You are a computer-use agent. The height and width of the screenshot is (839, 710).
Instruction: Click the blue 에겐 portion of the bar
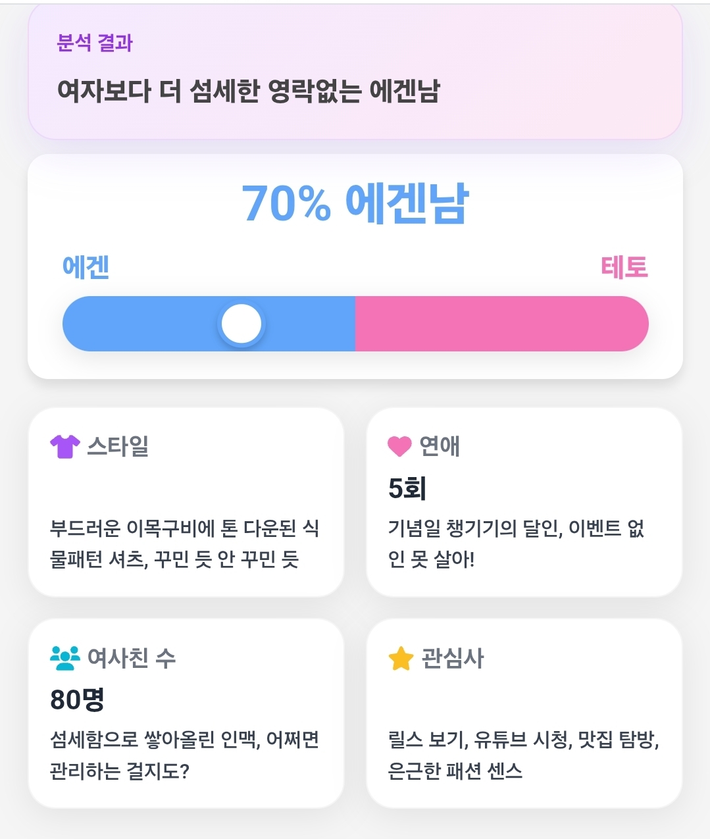(209, 324)
